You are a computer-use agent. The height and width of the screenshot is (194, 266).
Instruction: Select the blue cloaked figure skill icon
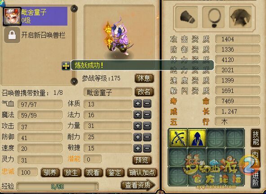coord(197,138)
